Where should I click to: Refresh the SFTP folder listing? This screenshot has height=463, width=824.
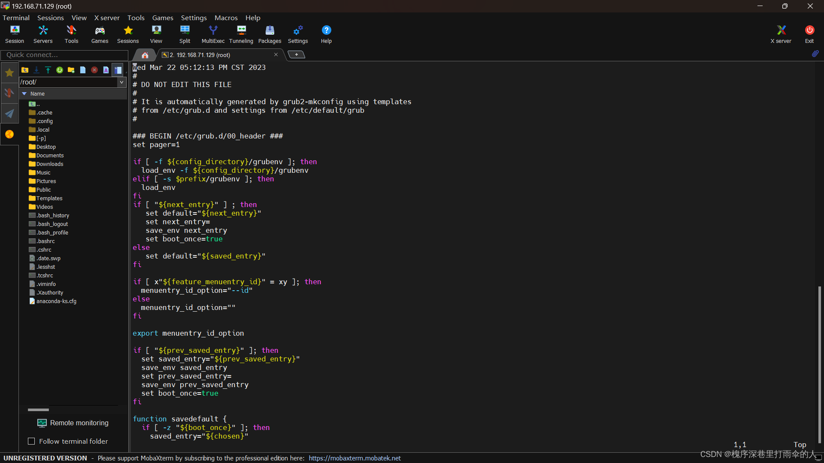pos(60,70)
